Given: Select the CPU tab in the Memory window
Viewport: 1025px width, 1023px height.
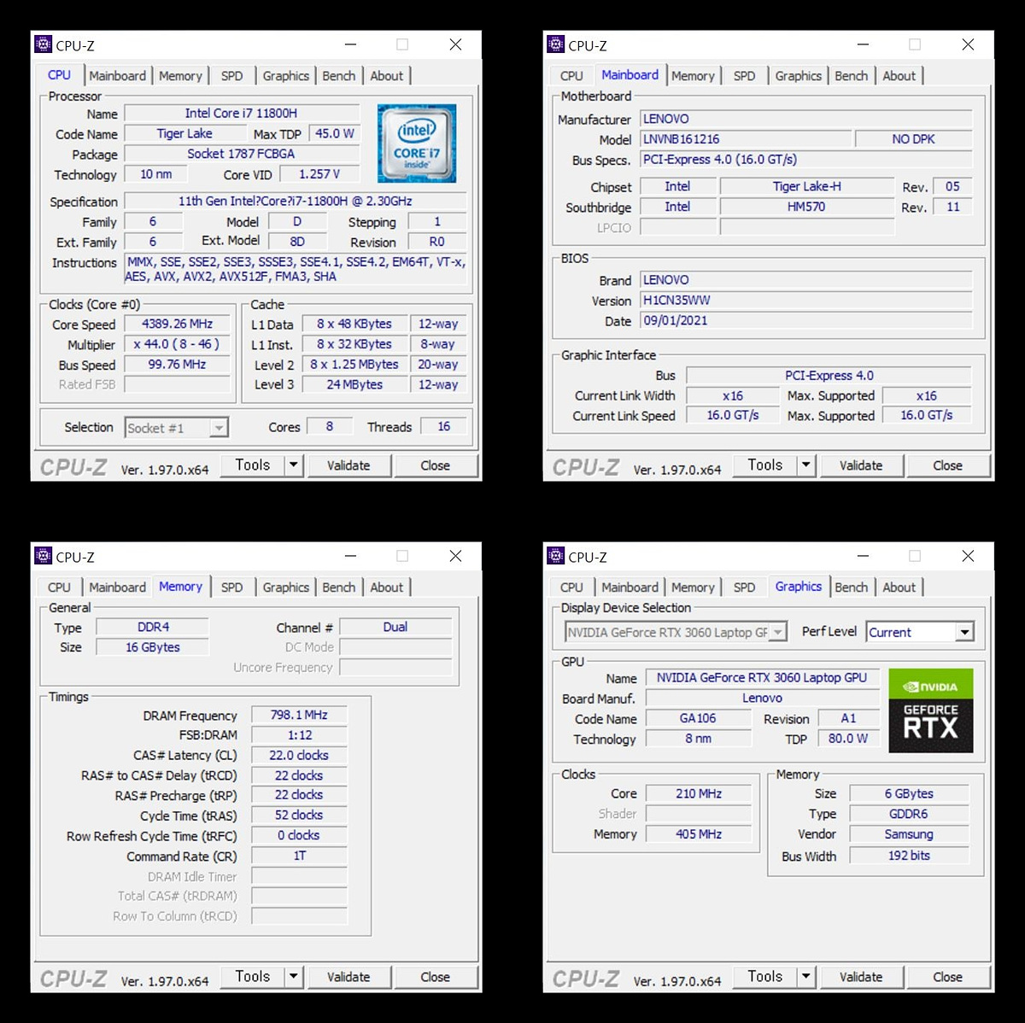Looking at the screenshot, I should click(x=59, y=587).
